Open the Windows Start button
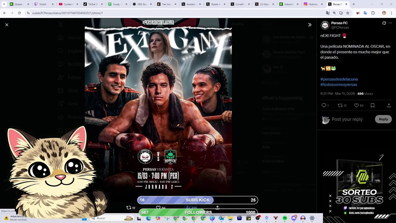Viewport: 396px width, 223px height. click(84, 218)
